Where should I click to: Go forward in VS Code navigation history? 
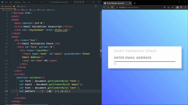coord(45,2)
